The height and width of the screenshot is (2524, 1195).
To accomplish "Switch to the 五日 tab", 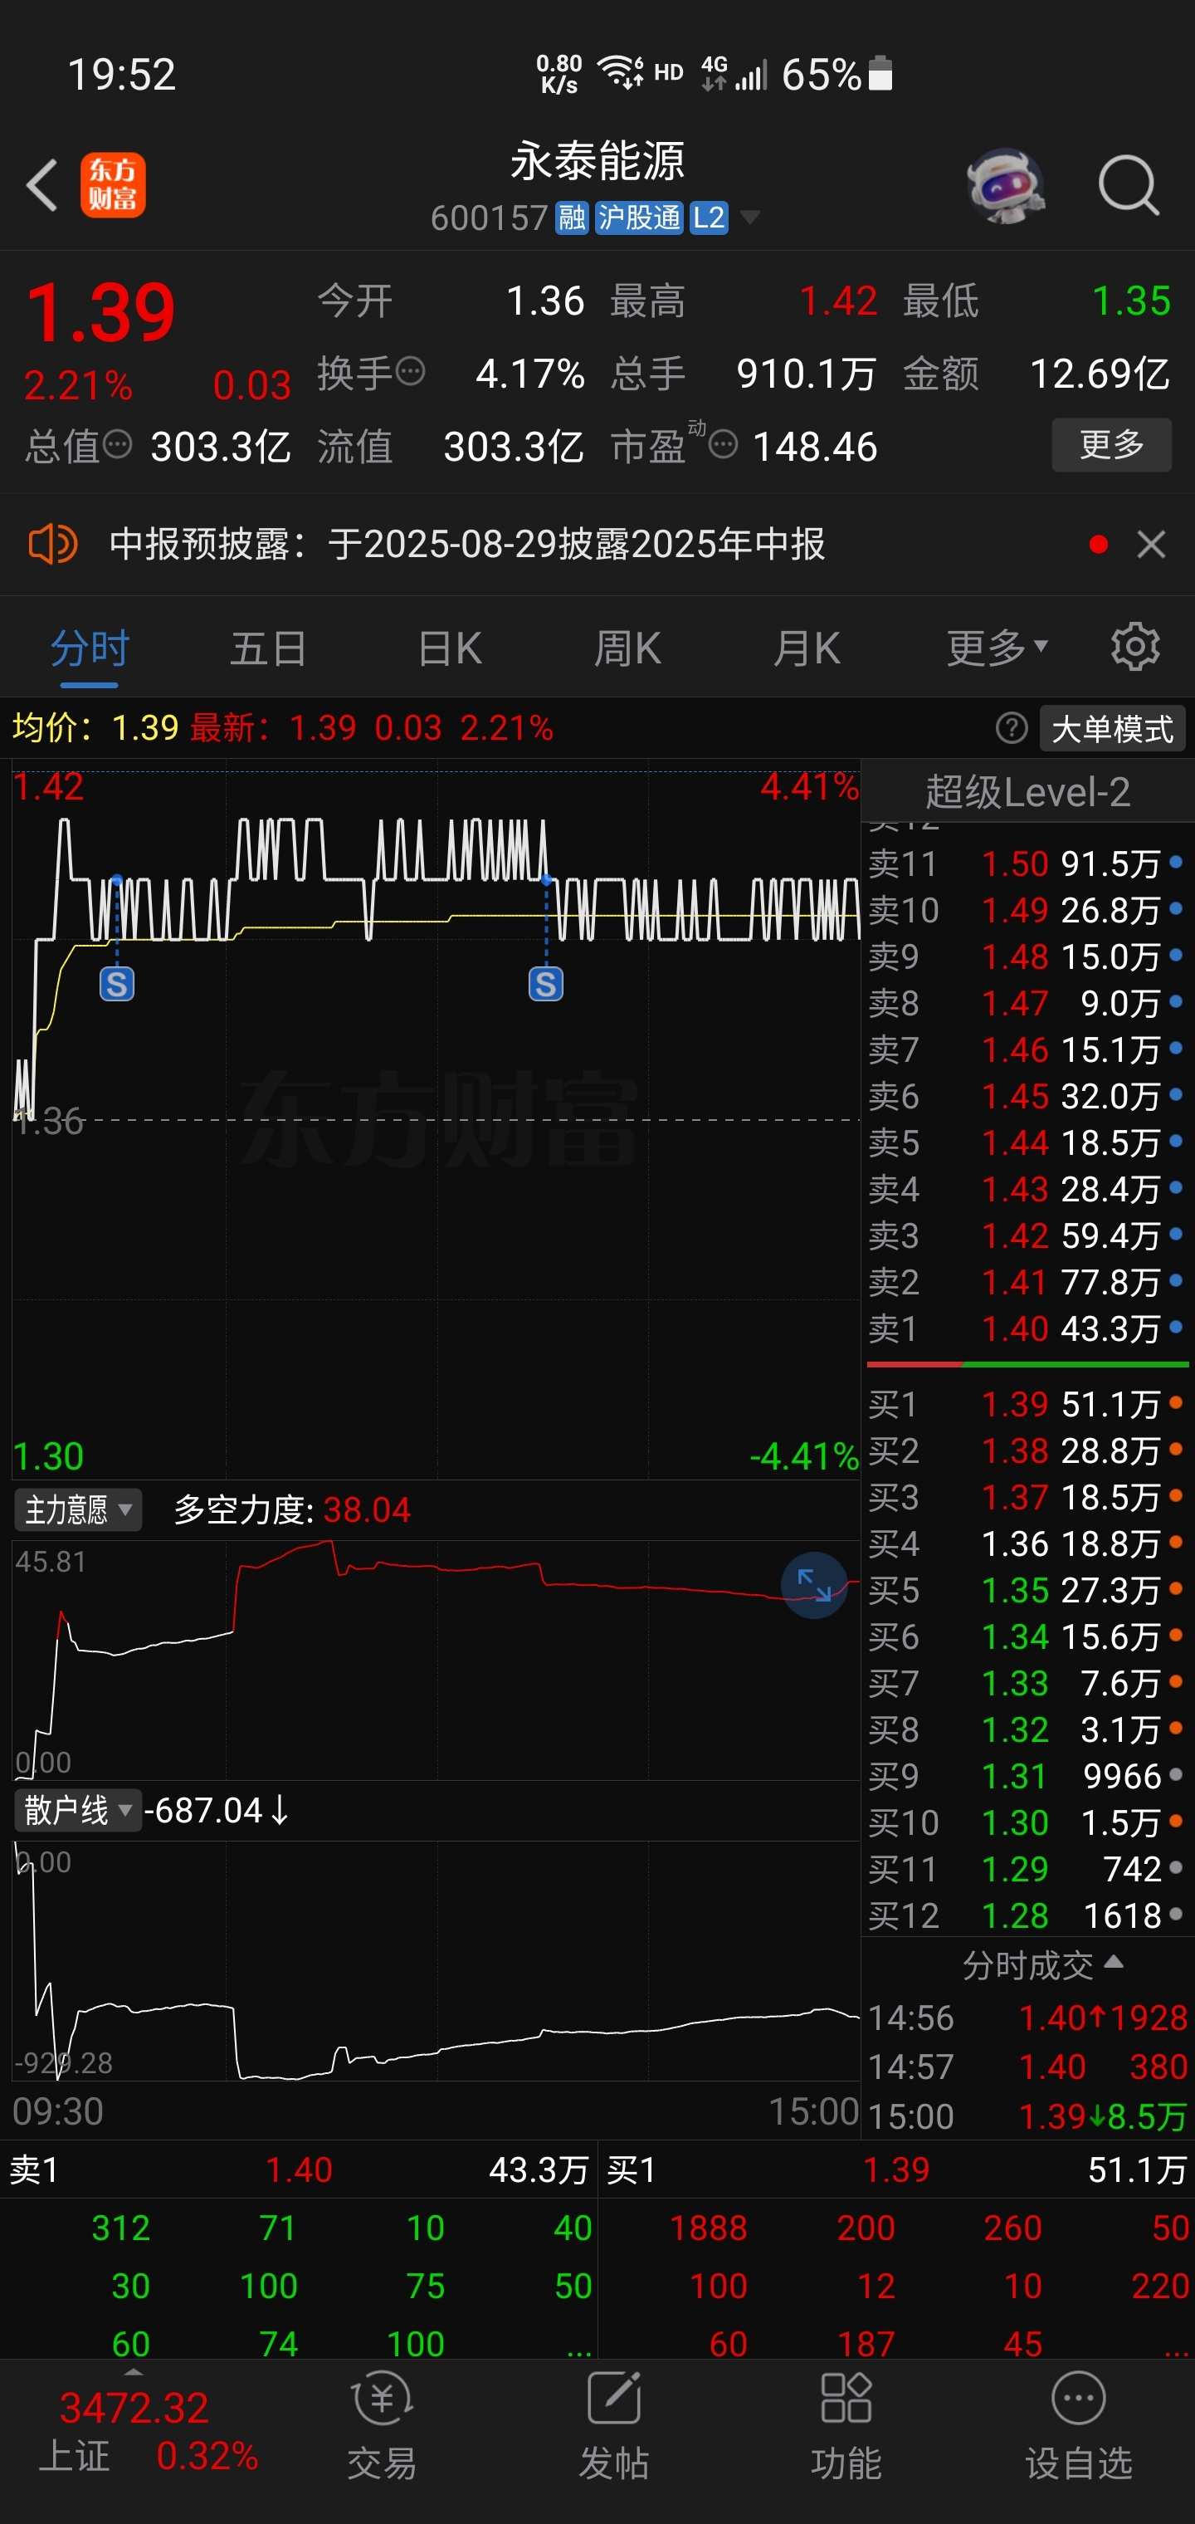I will click(x=268, y=648).
